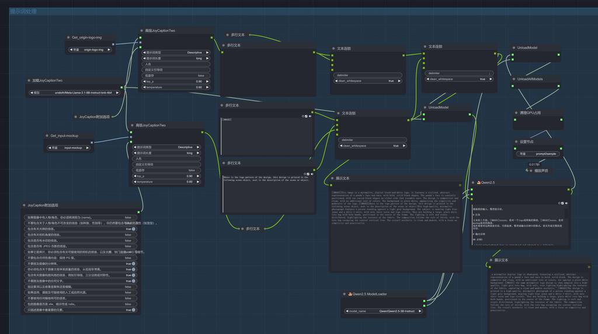598x334 pixels.
Task: Click output connector of 加载JoyCaptionTwo node
Action: pos(121,88)
